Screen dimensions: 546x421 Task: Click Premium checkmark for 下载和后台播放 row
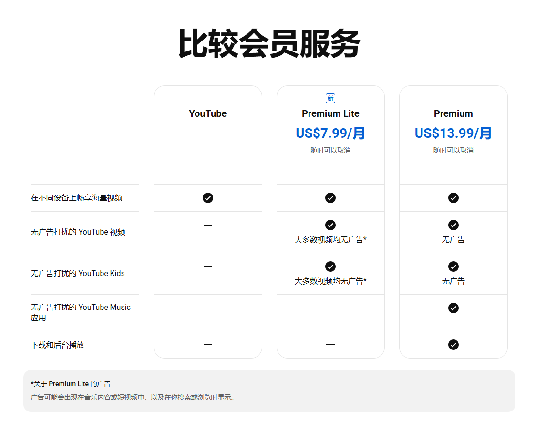453,345
